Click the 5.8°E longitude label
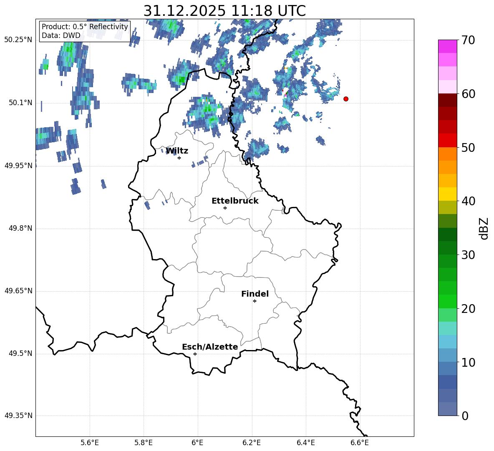The width and height of the screenshot is (494, 451). (x=144, y=443)
